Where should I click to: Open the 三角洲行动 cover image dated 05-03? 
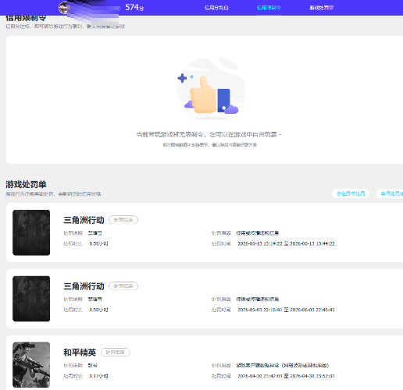point(31,299)
